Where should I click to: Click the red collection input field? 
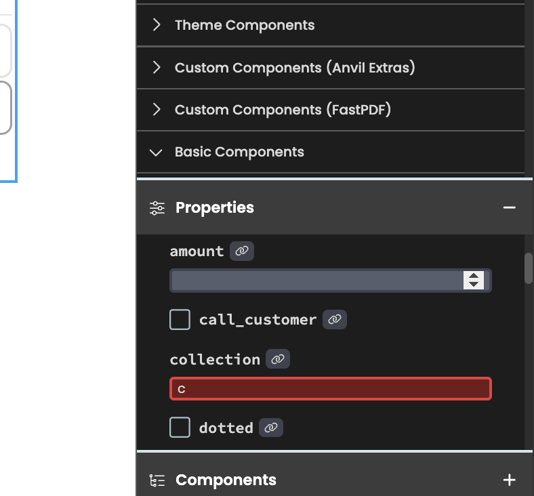click(x=331, y=389)
